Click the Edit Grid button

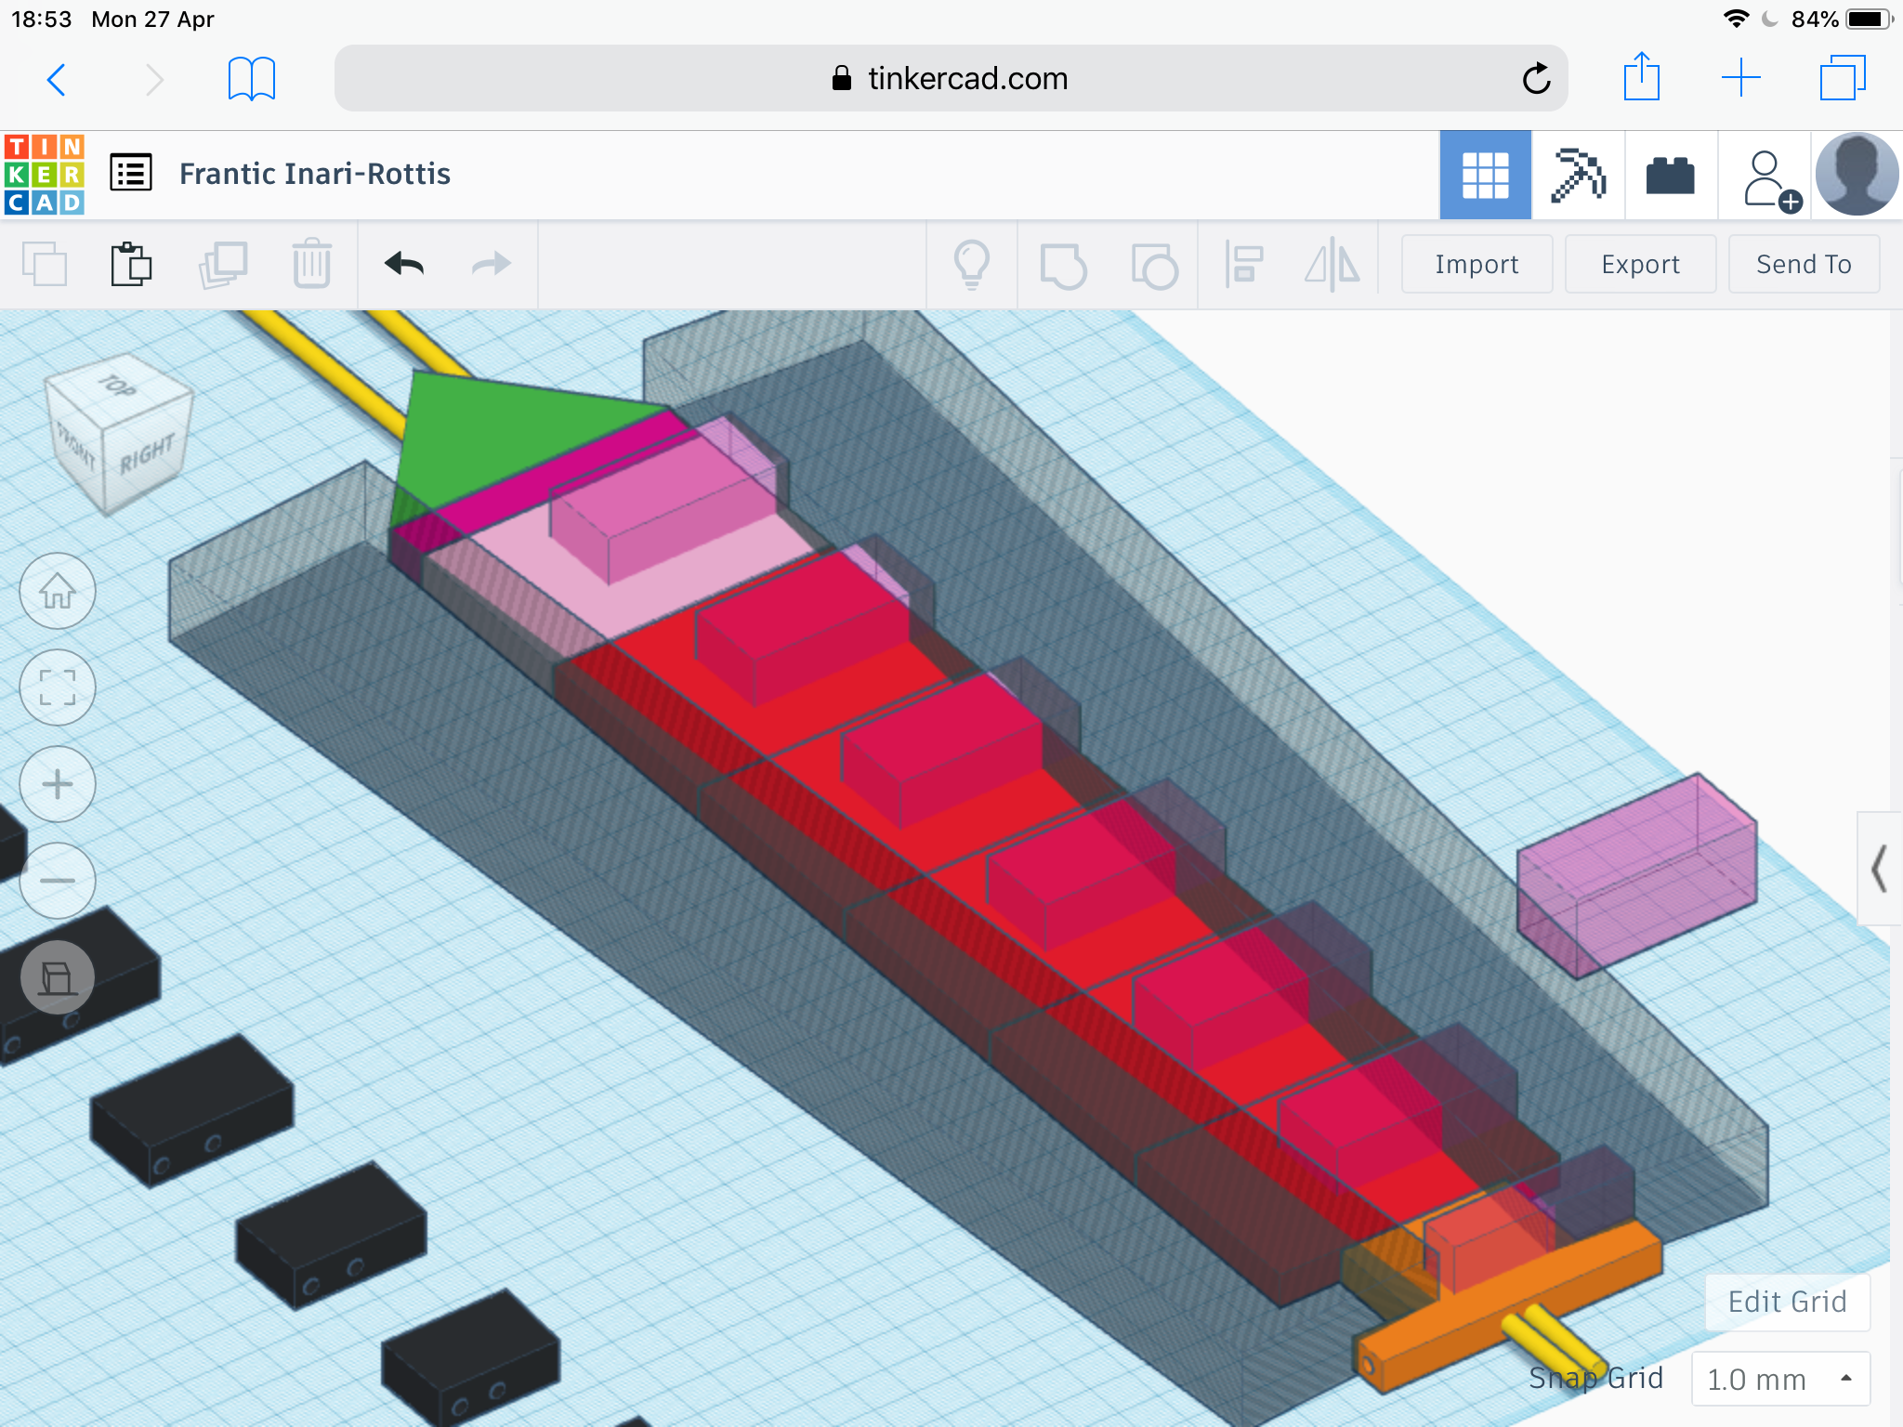(1787, 1302)
